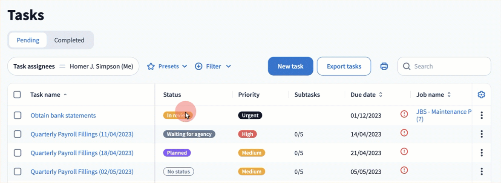Open the Filter dropdown
The height and width of the screenshot is (183, 501).
point(213,66)
